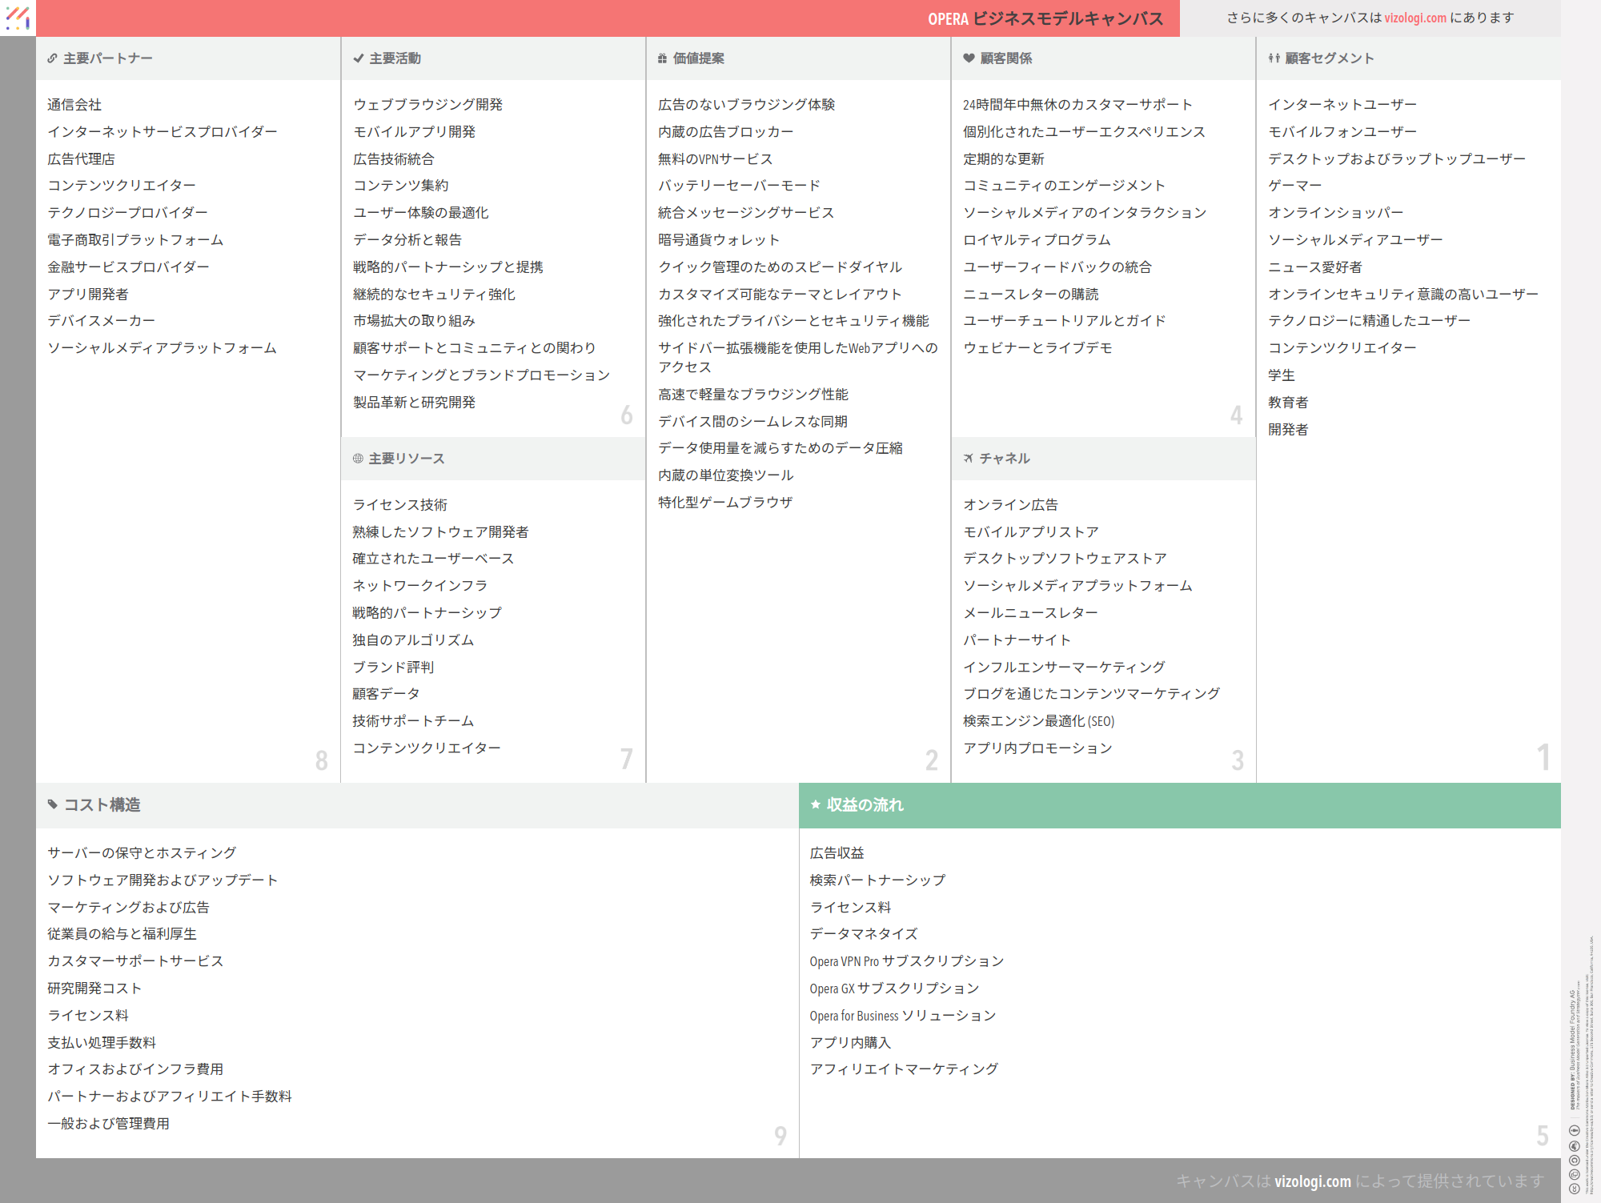This screenshot has width=1601, height=1203.
Task: Click the 検索エンジン最適化 (SEO) item
Action: [x=1038, y=721]
